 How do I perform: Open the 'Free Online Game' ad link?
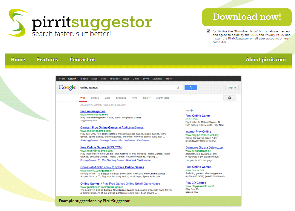[198, 116]
